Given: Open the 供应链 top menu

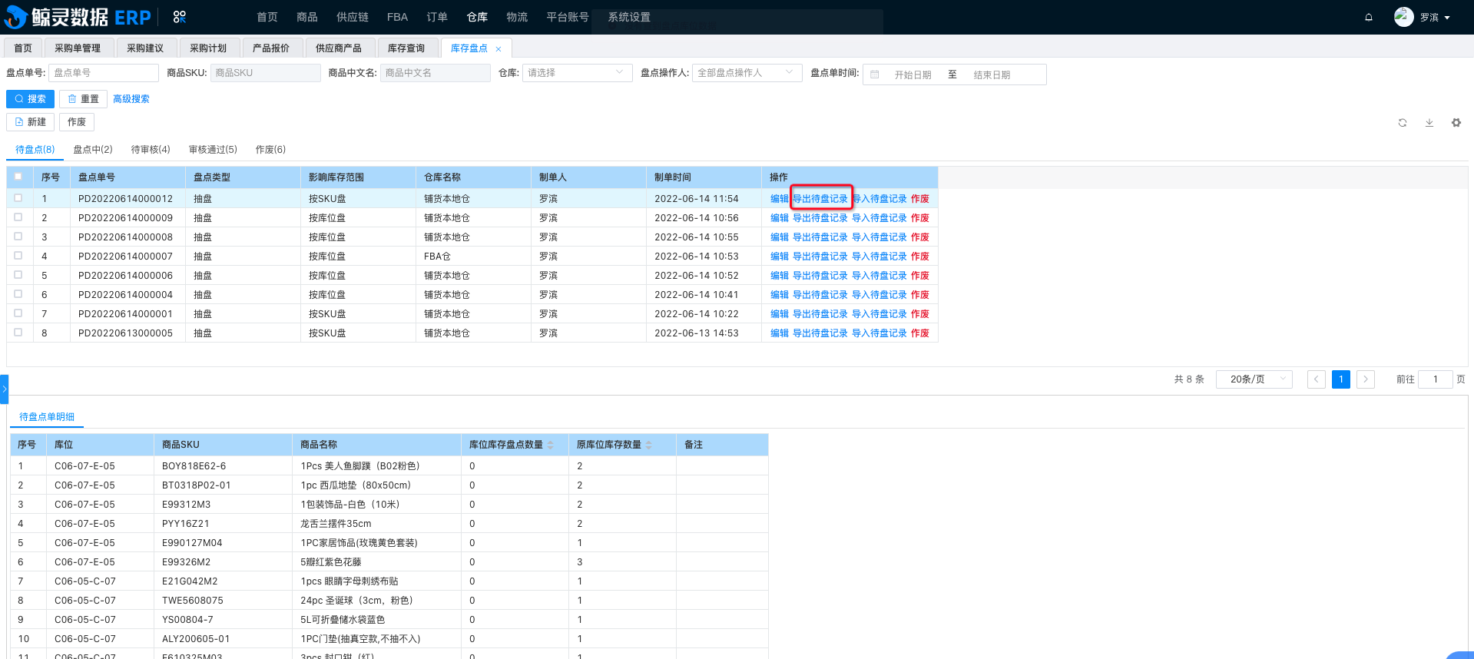Looking at the screenshot, I should coord(353,17).
